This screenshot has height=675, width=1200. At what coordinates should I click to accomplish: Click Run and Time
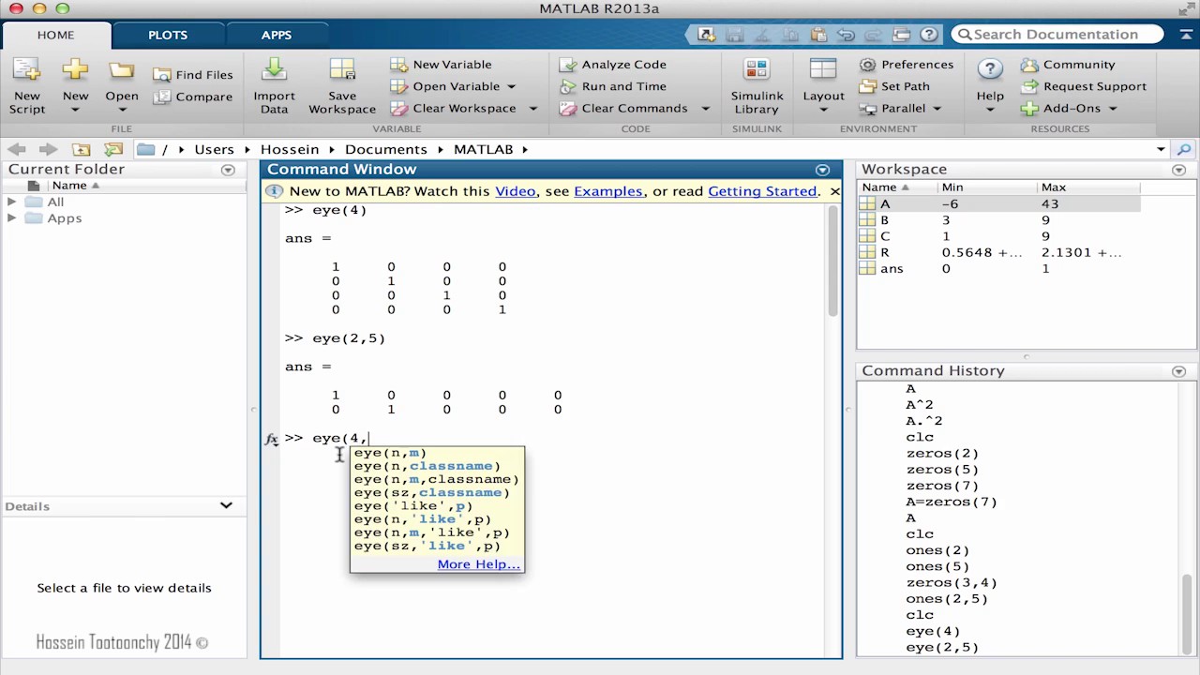pos(613,86)
